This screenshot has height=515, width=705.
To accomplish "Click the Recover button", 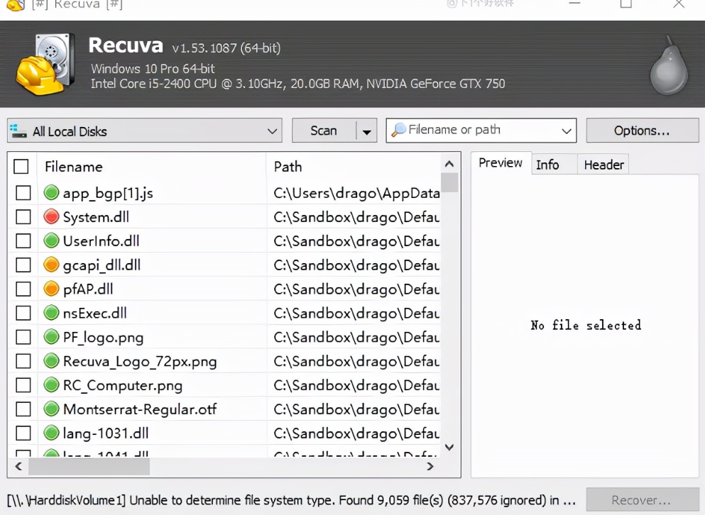I will 642,499.
